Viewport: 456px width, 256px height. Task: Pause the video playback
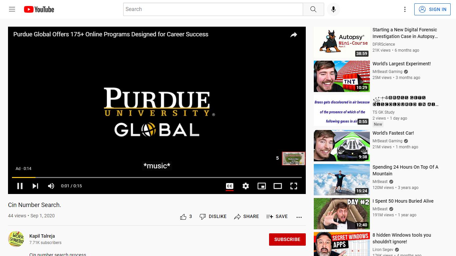(x=20, y=186)
